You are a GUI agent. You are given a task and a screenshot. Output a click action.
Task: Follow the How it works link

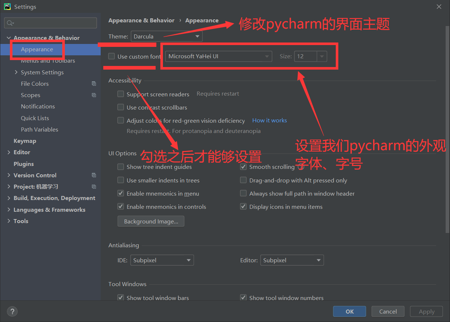pyautogui.click(x=269, y=120)
